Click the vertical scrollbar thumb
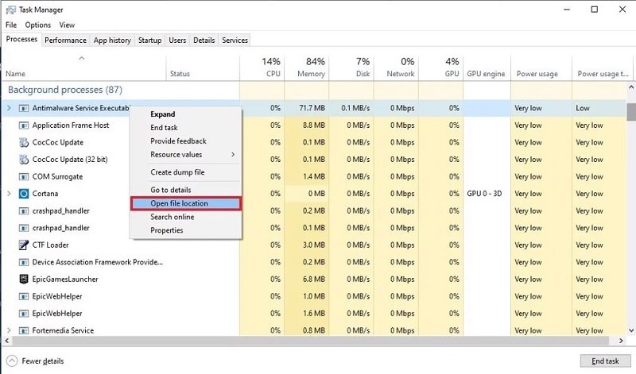Viewport: 636px width, 374px height. [631, 112]
